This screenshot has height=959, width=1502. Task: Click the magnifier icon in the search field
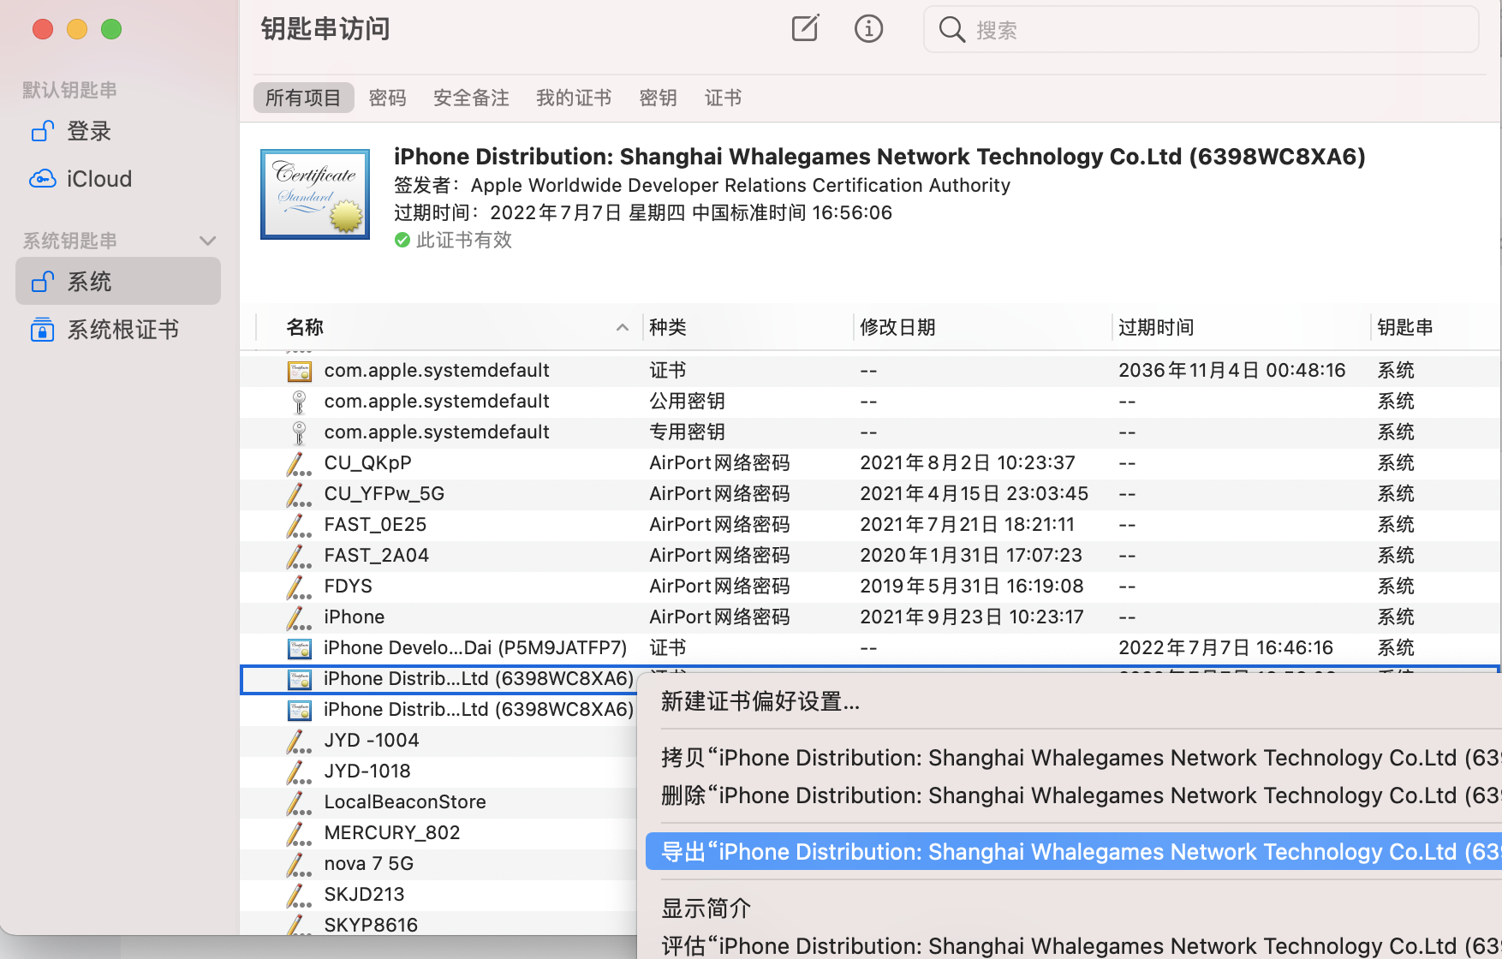click(x=951, y=30)
